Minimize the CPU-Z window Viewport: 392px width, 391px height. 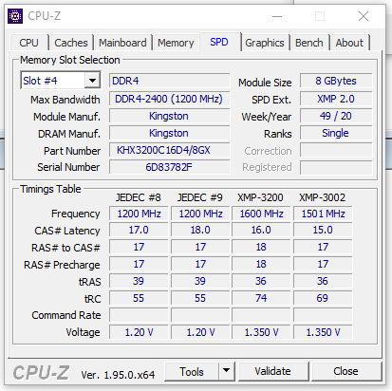277,16
